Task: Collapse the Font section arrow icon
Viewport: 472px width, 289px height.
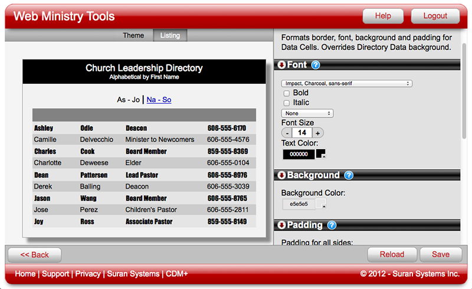Action: click(281, 65)
